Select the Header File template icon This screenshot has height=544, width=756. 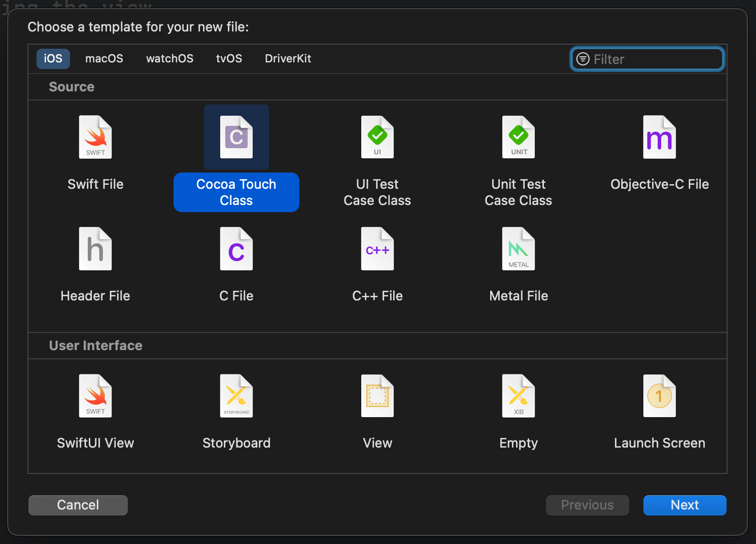(95, 249)
